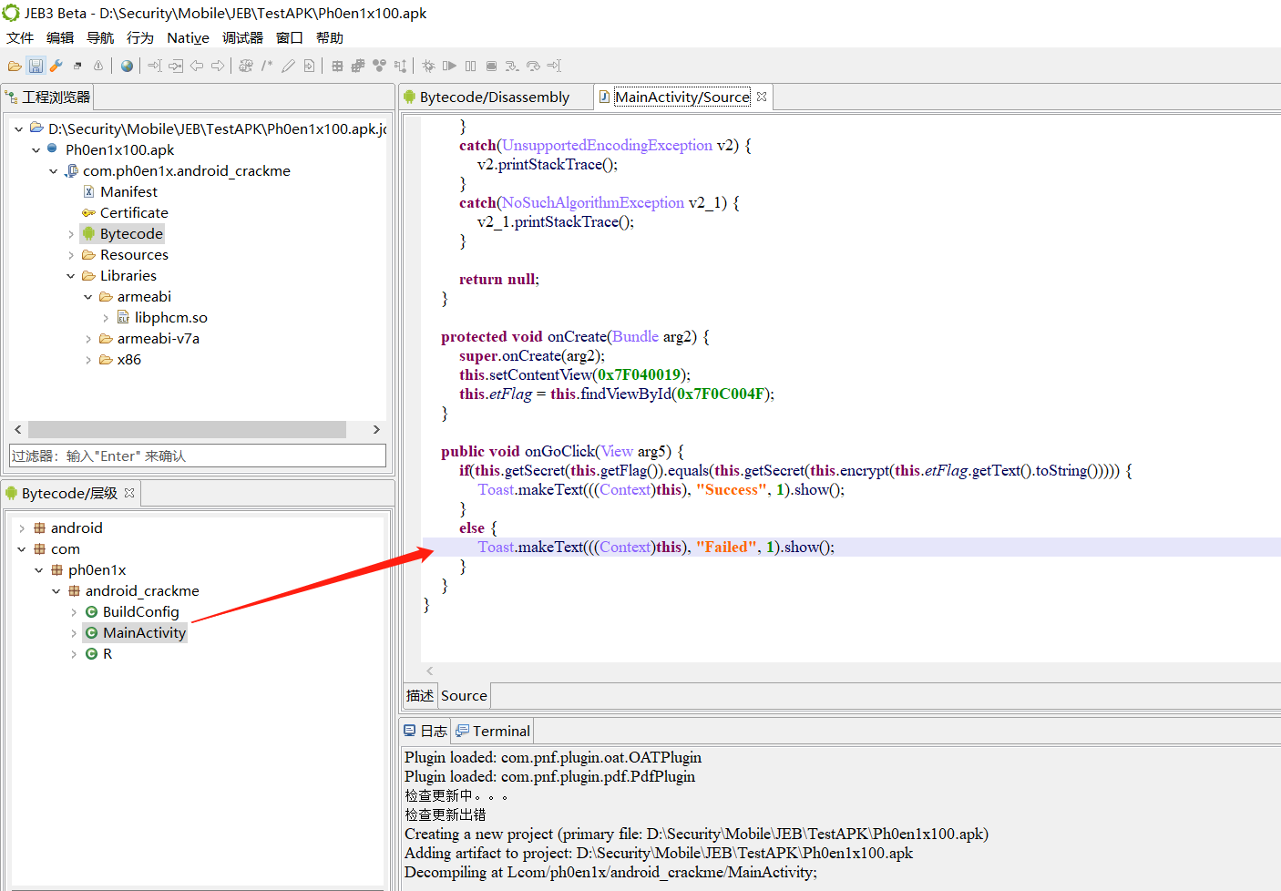Click the debugger pause icon

coord(470,66)
